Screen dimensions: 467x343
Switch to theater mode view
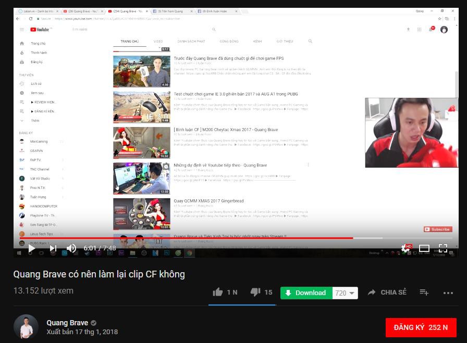tap(424, 248)
